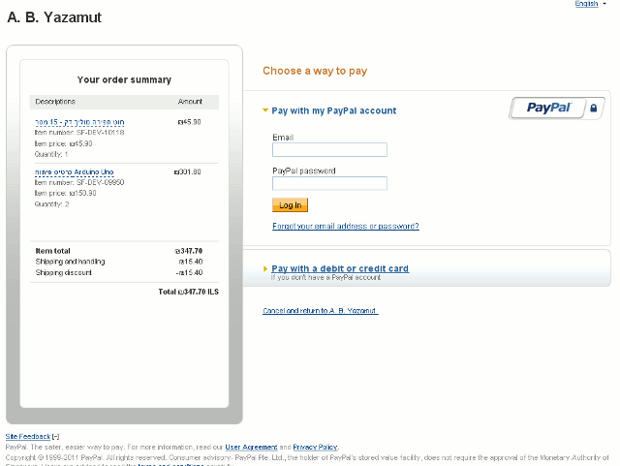Open the Site Feedback link
Viewport: 620px width, 466px height.
point(28,436)
